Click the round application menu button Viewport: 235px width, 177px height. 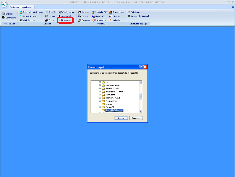point(4,4)
